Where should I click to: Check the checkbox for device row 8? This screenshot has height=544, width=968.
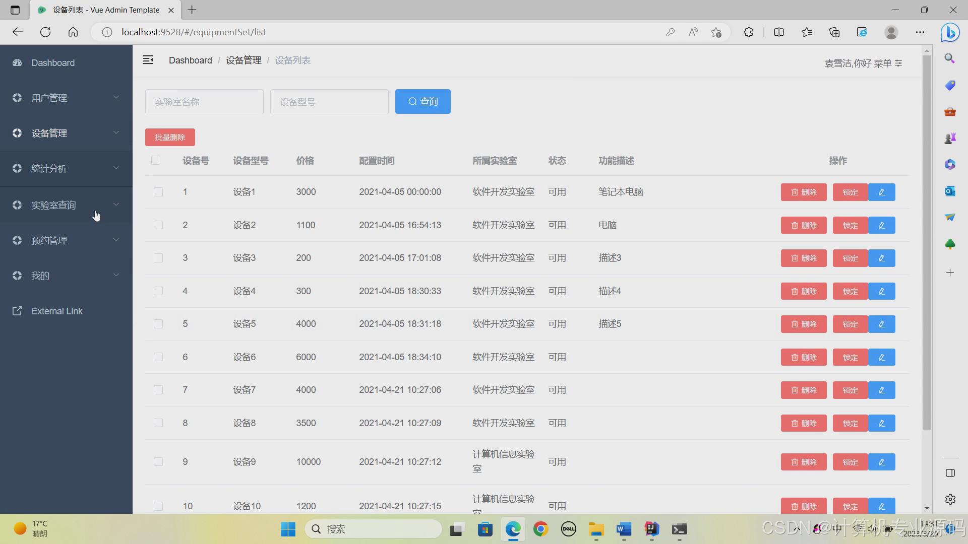pos(158,423)
